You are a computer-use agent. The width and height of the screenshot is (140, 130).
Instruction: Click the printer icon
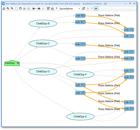point(39,8)
